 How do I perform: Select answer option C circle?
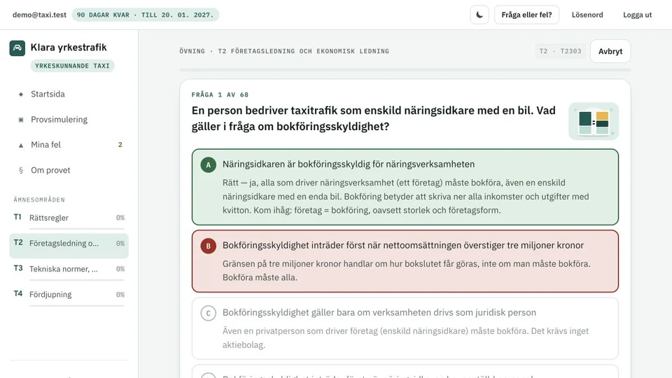(209, 313)
